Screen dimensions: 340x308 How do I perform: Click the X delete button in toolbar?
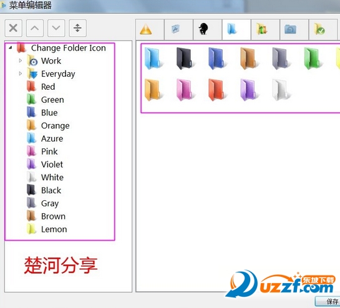click(14, 28)
